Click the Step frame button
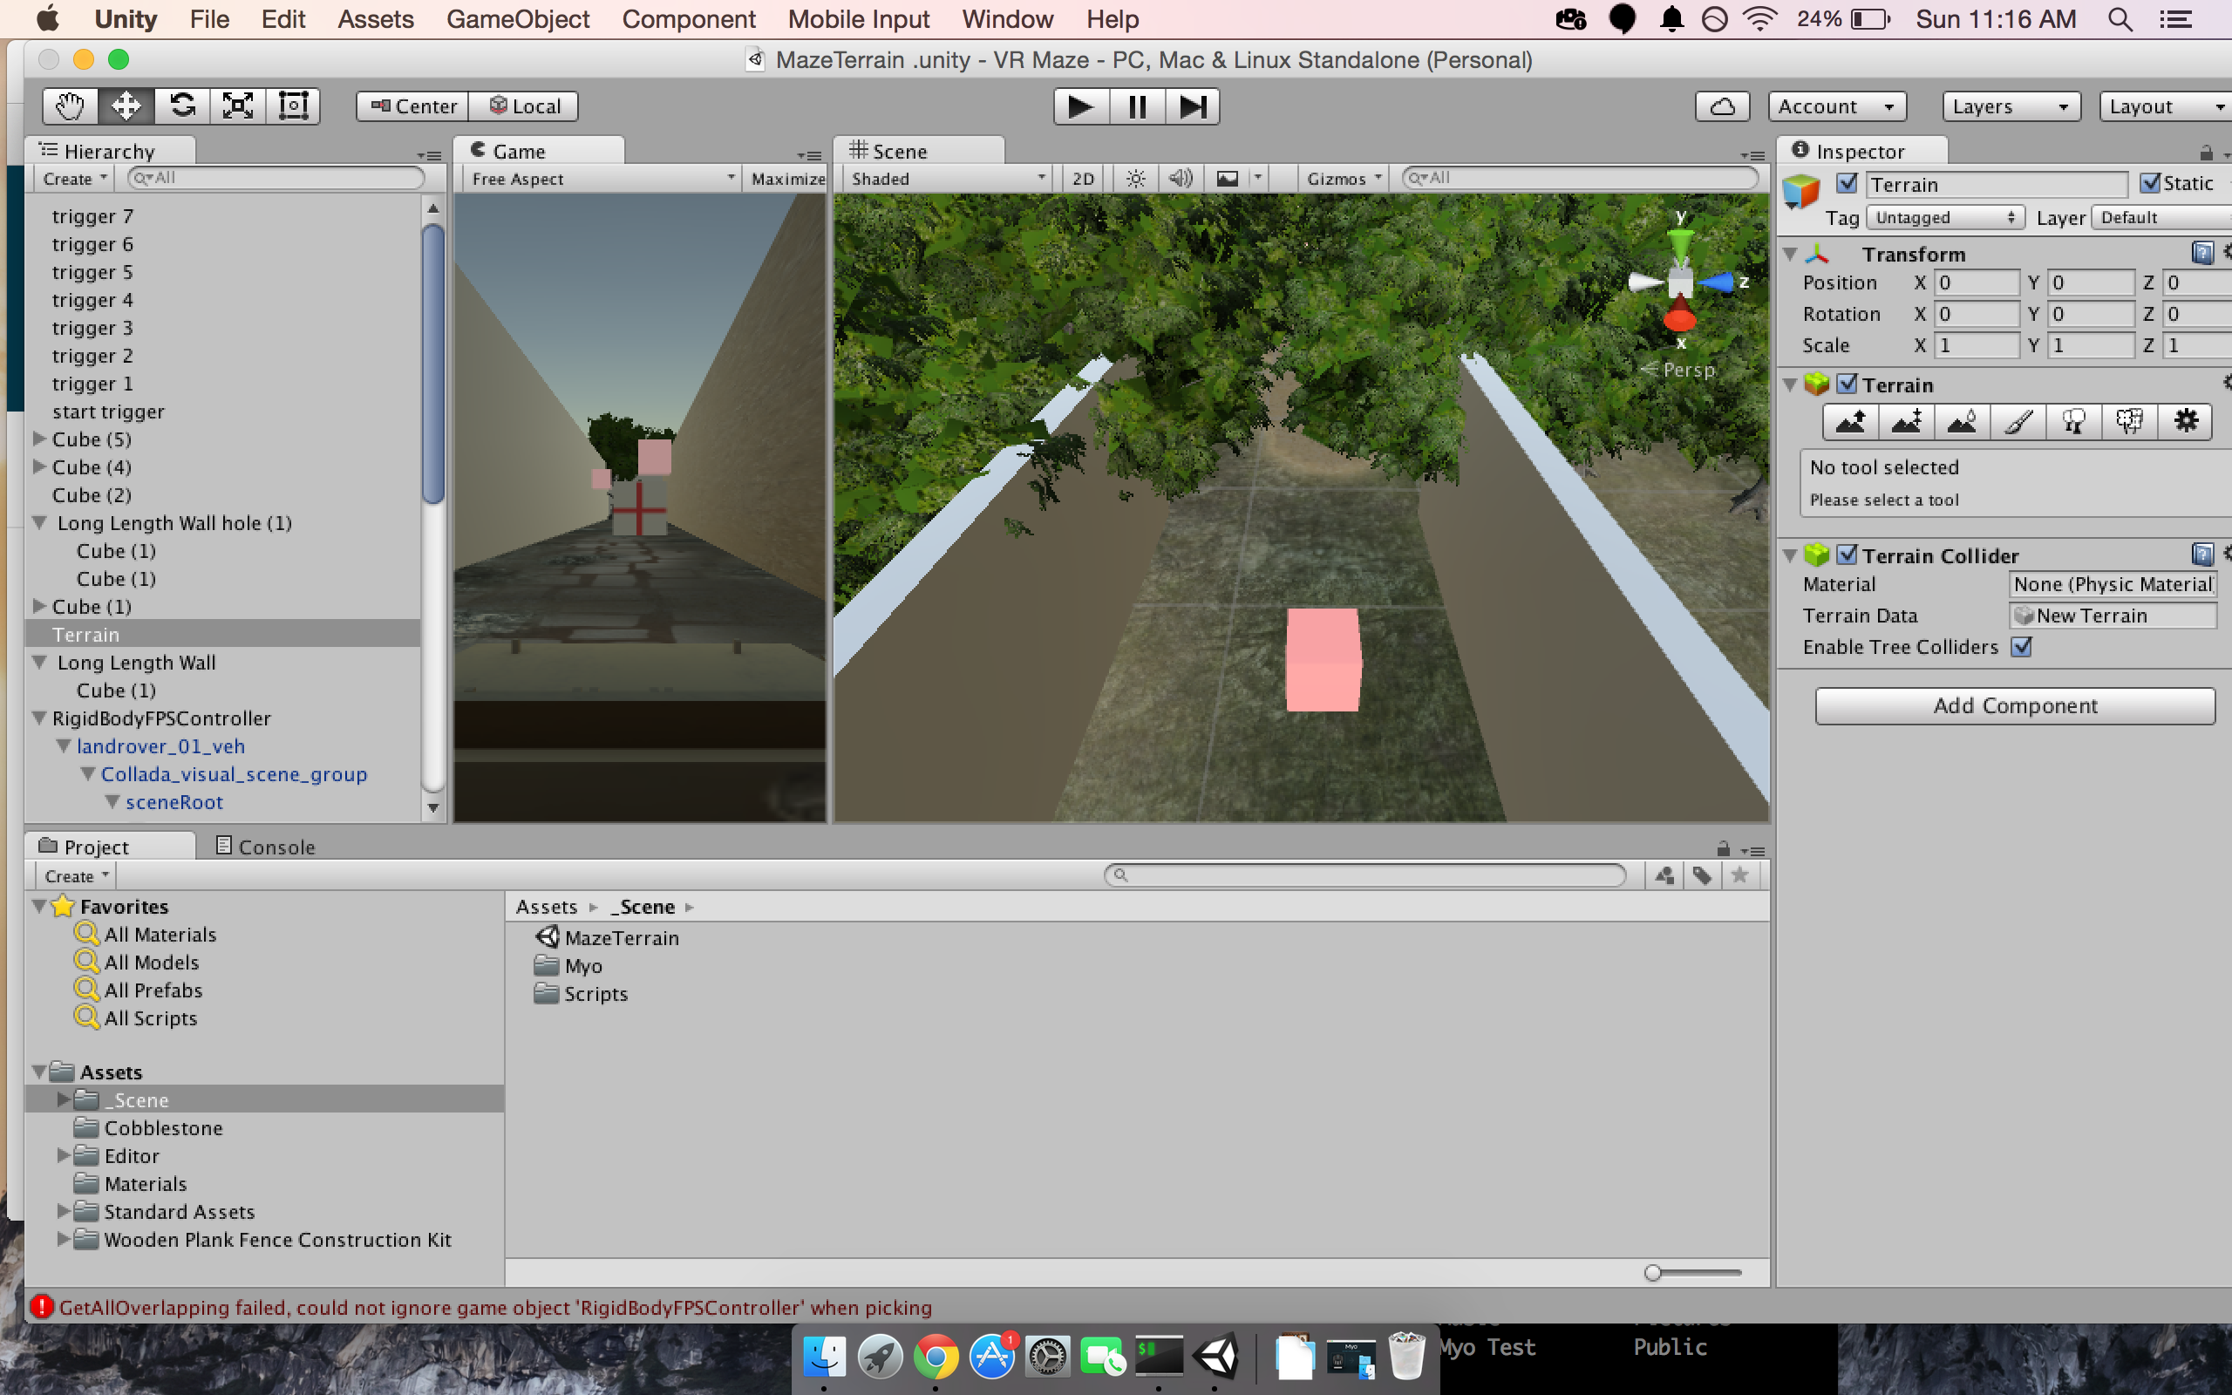This screenshot has height=1395, width=2232. coord(1192,106)
